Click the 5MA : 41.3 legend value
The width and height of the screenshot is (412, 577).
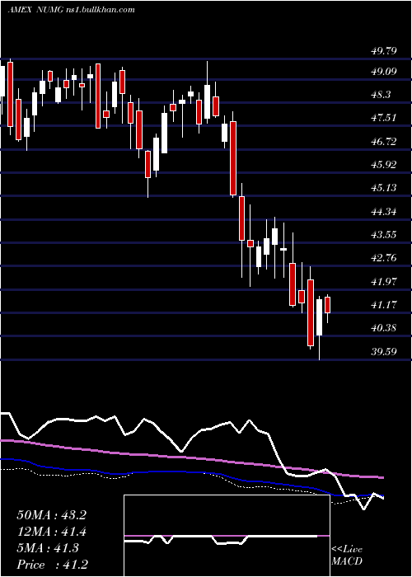pos(48,548)
